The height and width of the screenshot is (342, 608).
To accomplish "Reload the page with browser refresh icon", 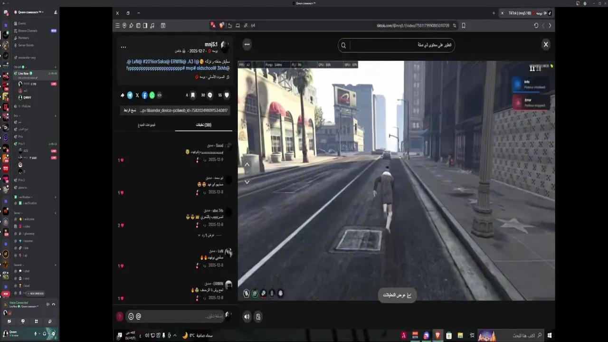I will point(536,26).
